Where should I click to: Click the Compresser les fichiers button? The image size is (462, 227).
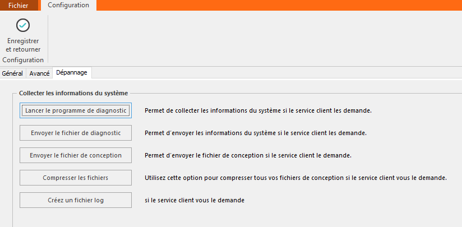[x=76, y=178]
